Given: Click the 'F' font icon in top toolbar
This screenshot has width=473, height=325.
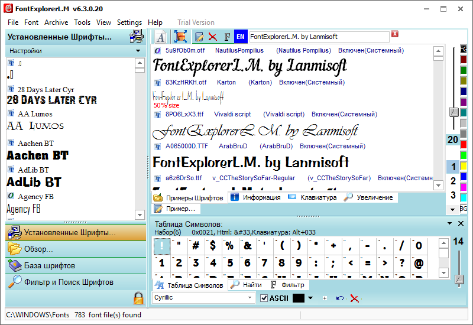Looking at the screenshot, I should 227,37.
